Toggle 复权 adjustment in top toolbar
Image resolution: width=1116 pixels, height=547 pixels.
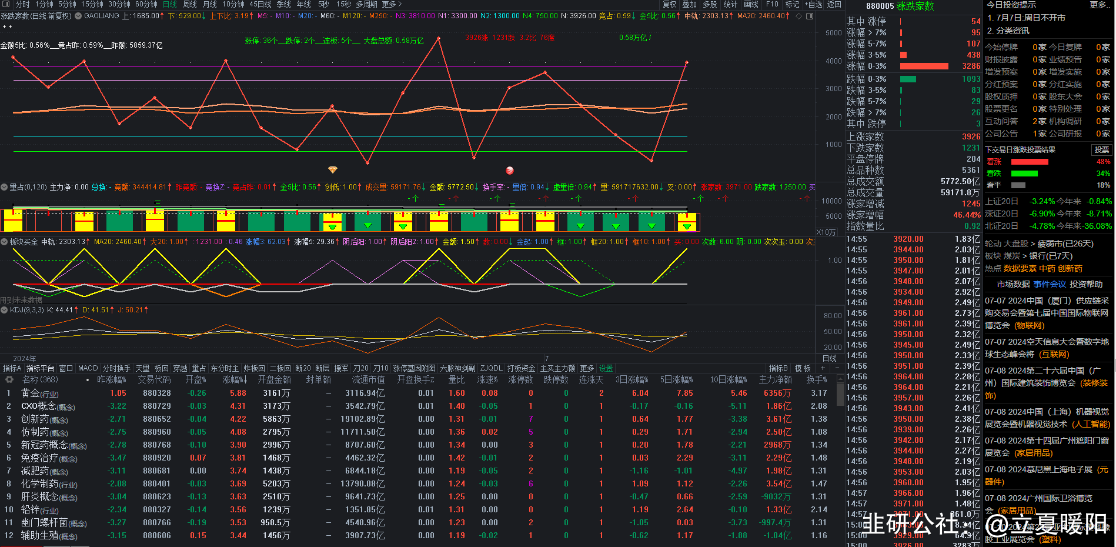point(670,4)
